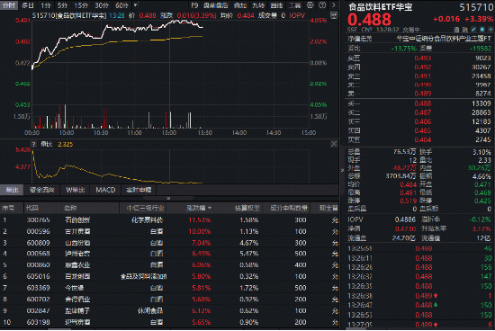
Task: Click the question mark icon beside 量比
Action: pos(34,144)
